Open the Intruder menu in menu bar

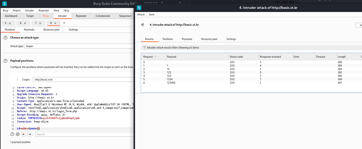(x=29, y=11)
